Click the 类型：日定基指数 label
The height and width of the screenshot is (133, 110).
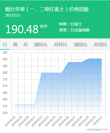point(74,30)
